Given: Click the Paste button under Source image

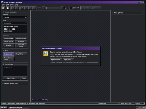Looking at the screenshot, I should click(24, 78).
